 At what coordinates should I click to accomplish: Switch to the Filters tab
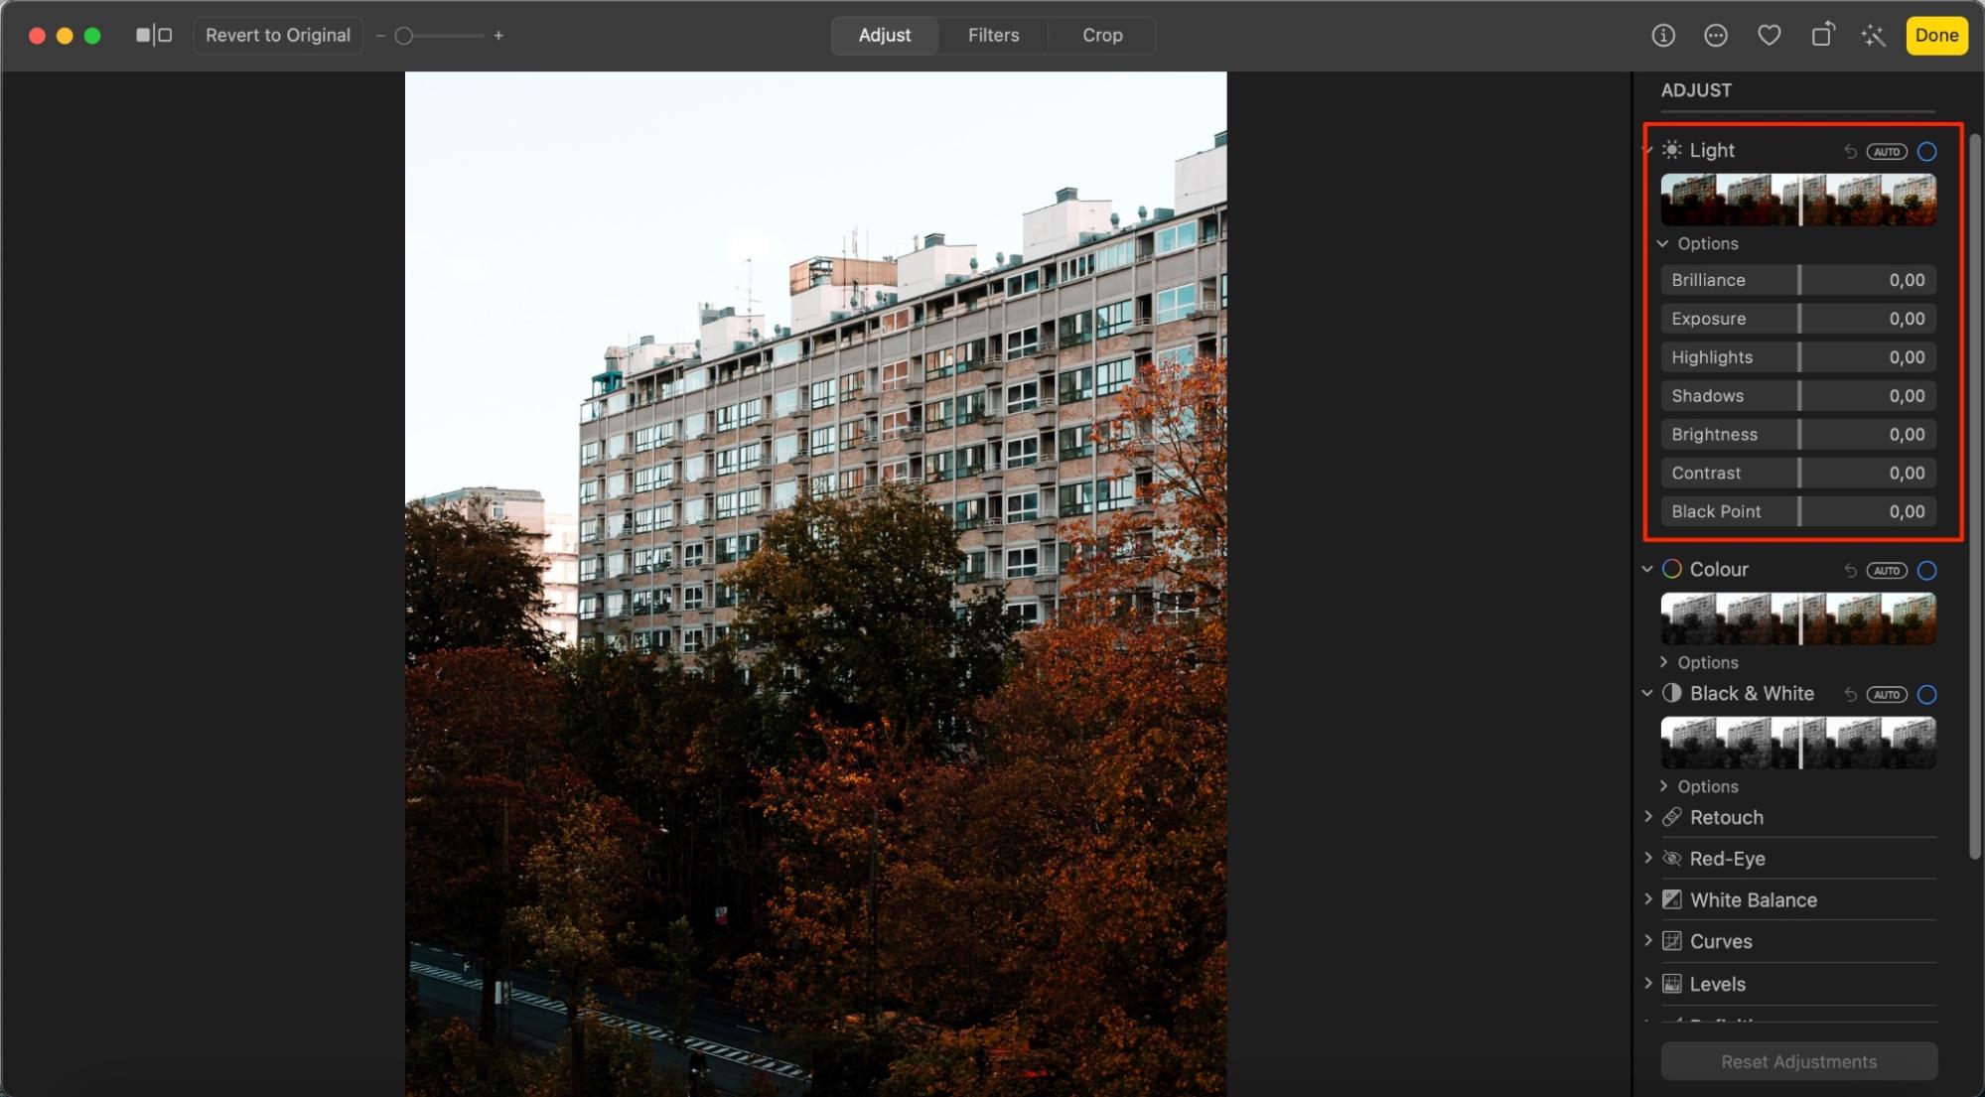click(993, 36)
